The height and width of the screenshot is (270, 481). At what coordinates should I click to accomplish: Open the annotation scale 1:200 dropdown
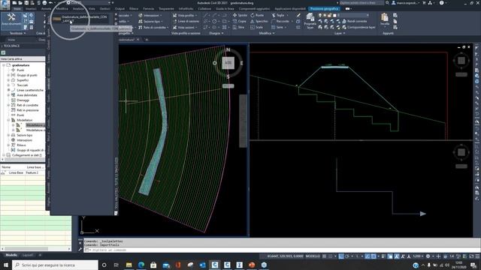(x=417, y=256)
